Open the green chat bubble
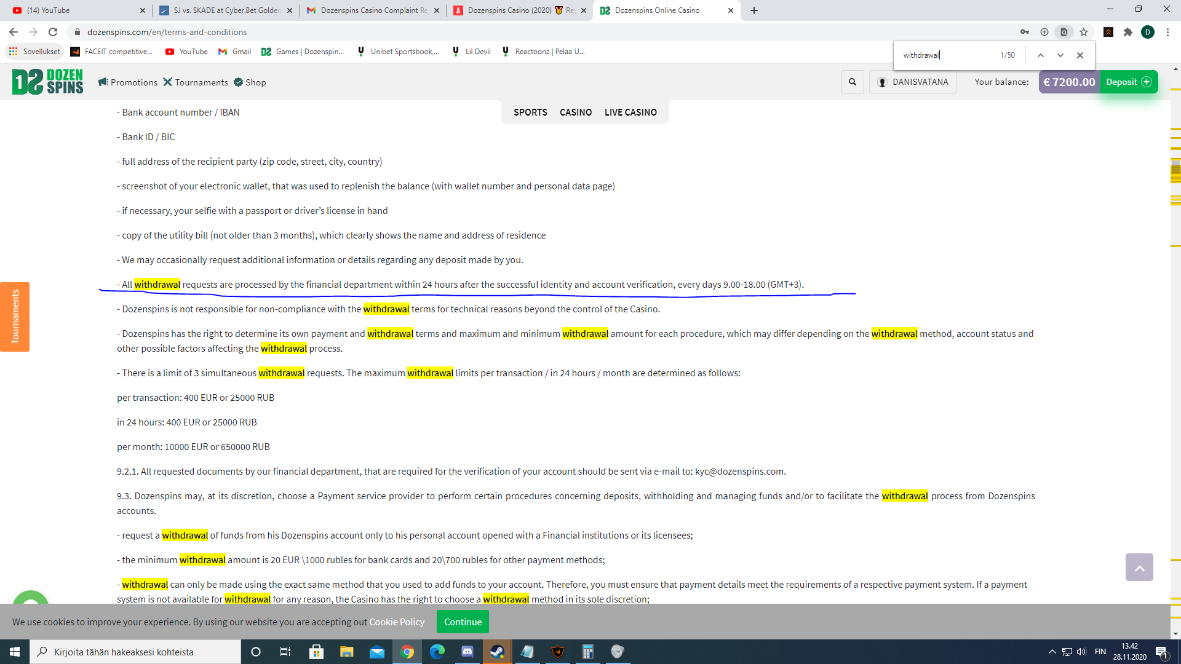Viewport: 1181px width, 664px height. point(31,598)
